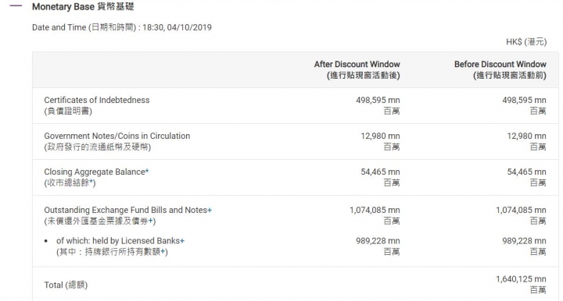Click the asterisk after Closing Aggregate Balance

[x=147, y=172]
